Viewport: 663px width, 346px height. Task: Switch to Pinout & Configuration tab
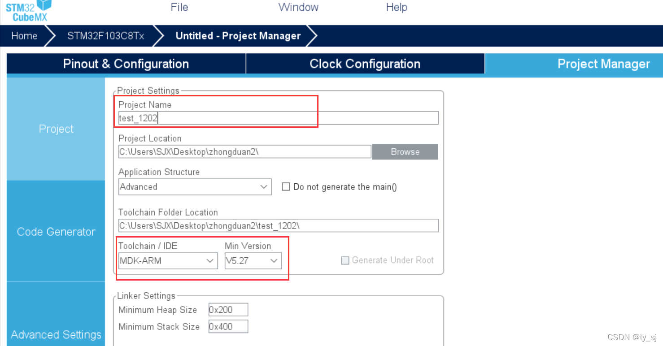pos(126,64)
